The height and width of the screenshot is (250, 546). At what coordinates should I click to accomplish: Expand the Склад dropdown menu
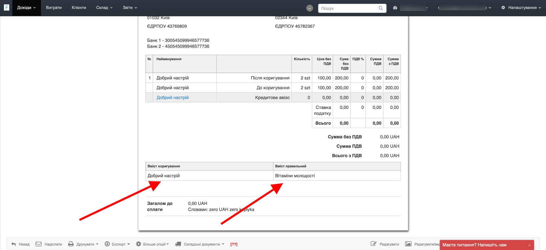(104, 8)
